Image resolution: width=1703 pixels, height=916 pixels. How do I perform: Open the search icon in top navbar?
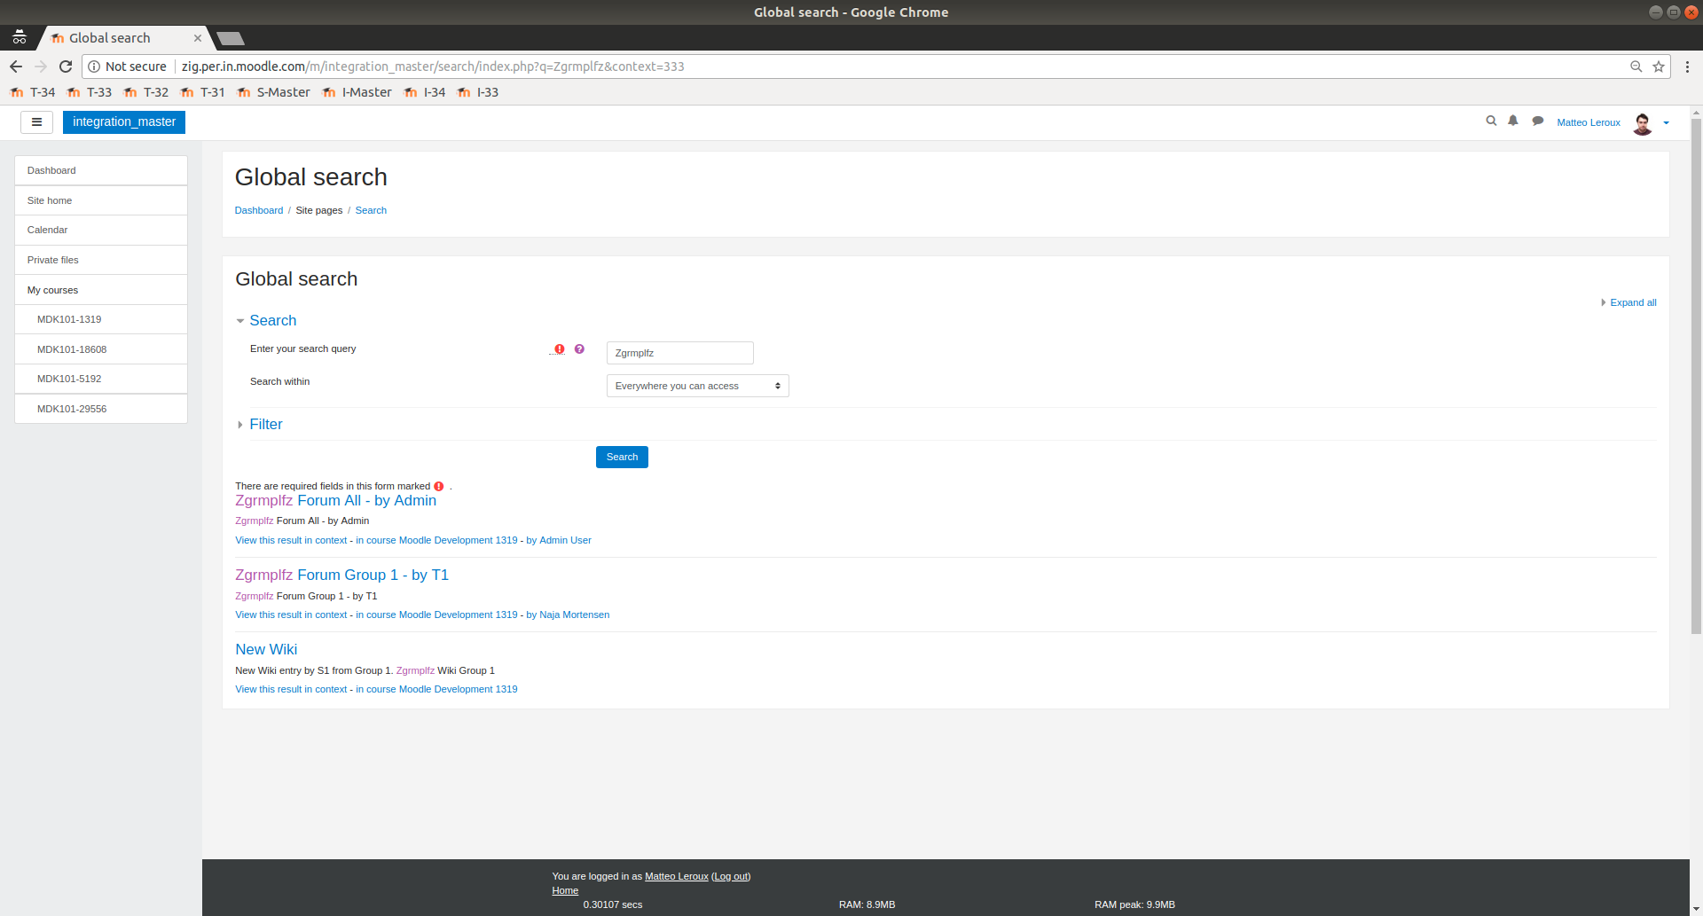coord(1491,121)
